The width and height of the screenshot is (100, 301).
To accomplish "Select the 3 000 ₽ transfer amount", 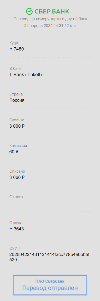I will pyautogui.click(x=17, y=126).
